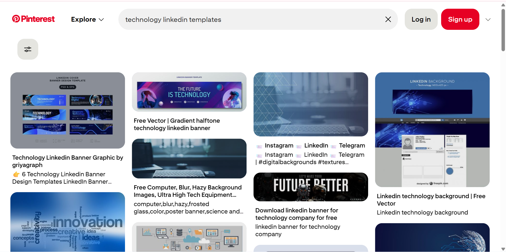Open the Technology Linkedin Banner Graphic by griyagraph link

click(x=68, y=161)
